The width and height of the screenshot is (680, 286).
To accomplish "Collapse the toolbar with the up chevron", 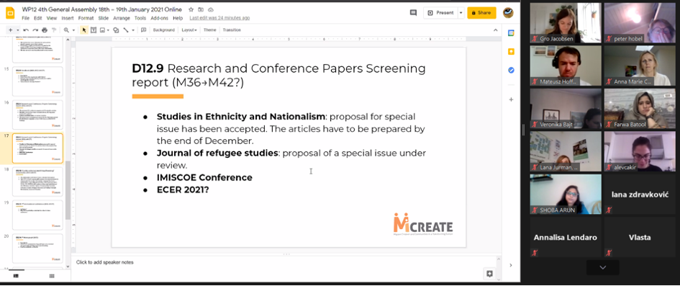I will coord(496,30).
